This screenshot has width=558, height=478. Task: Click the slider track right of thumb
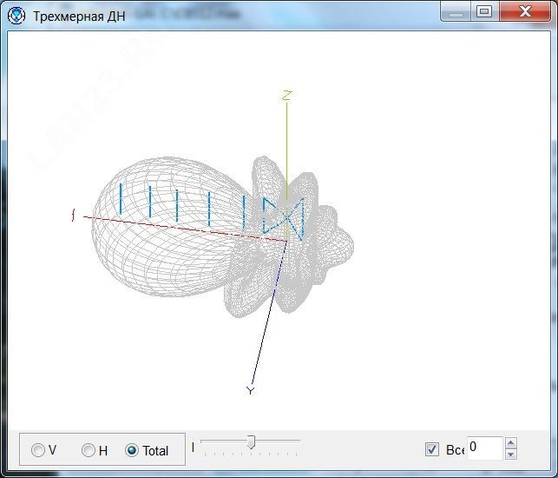278,441
